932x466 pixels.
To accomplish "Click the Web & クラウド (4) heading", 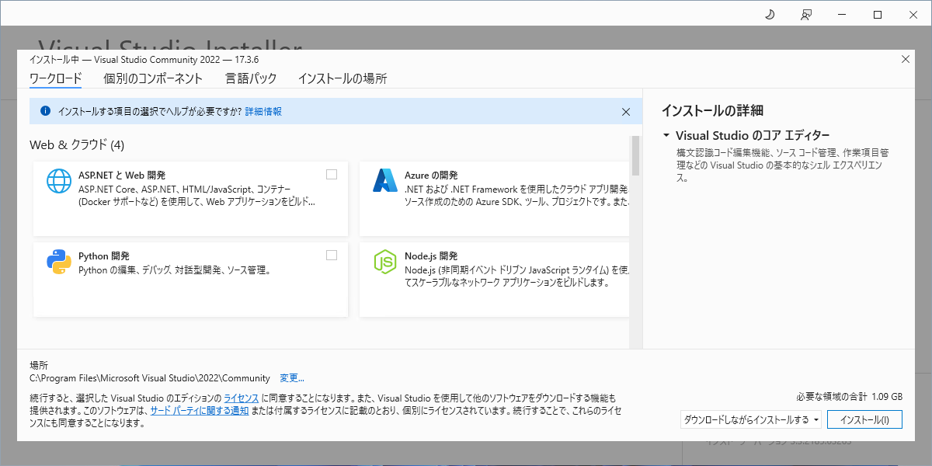I will click(x=77, y=145).
